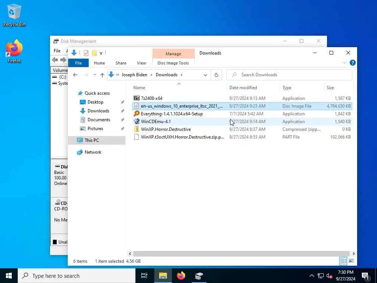Open the notification center icon
This screenshot has height=283, width=377.
[x=366, y=276]
